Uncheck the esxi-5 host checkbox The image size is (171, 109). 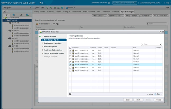[x=70, y=62]
